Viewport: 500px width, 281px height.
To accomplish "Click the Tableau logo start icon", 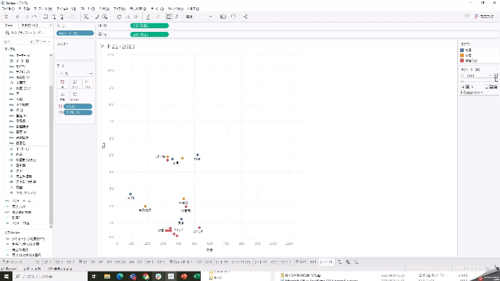I will pyautogui.click(x=6, y=17).
